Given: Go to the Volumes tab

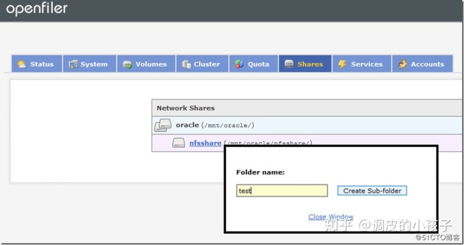Looking at the screenshot, I should [x=146, y=64].
